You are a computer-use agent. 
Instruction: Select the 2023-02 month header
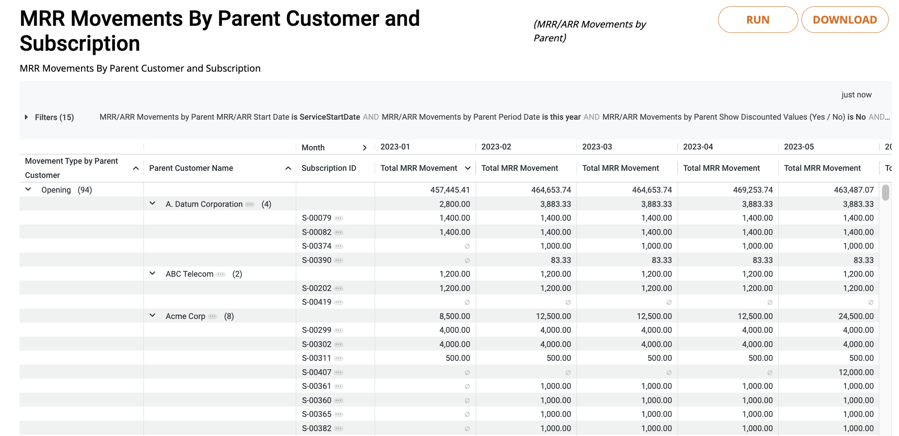pos(496,147)
